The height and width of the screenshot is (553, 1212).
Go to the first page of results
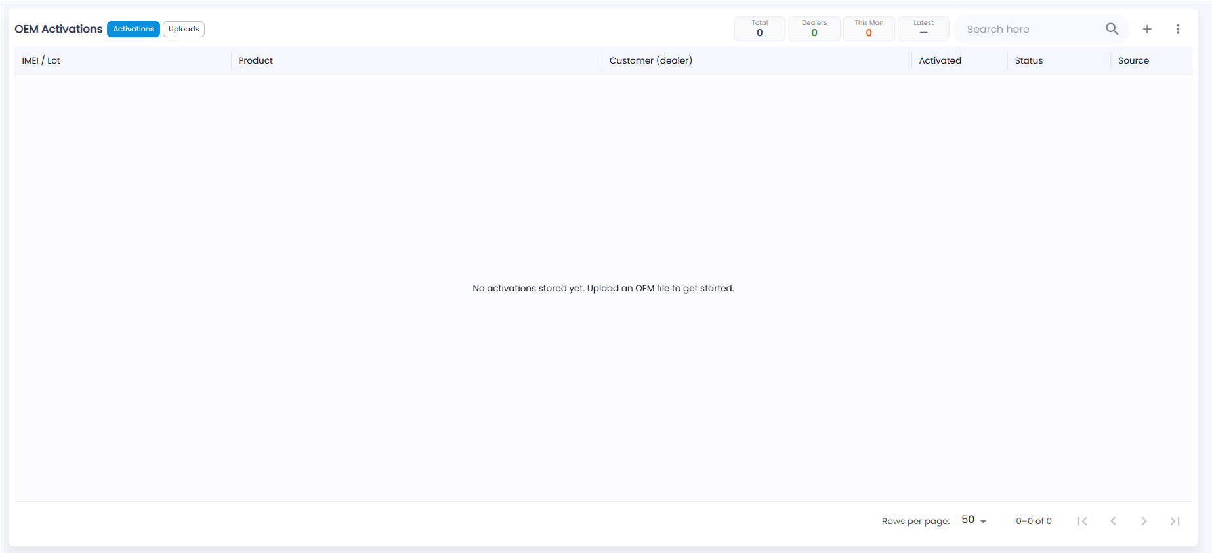point(1082,521)
